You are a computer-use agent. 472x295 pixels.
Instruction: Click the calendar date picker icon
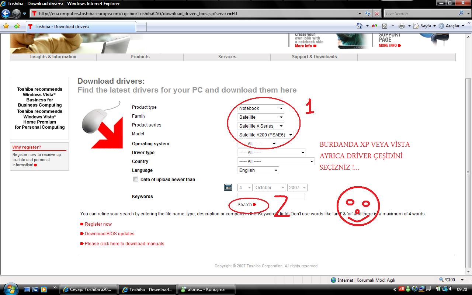tap(228, 187)
